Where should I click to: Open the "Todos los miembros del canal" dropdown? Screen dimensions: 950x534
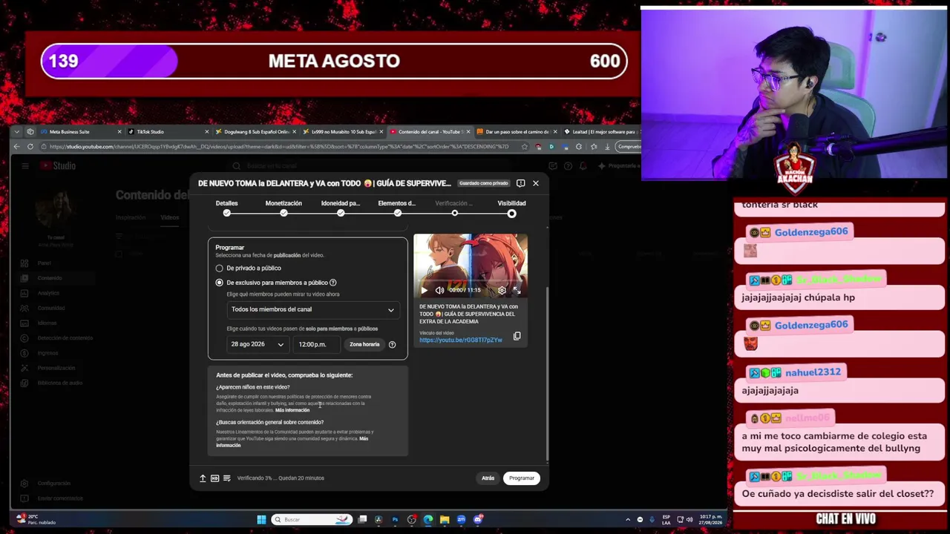(312, 309)
